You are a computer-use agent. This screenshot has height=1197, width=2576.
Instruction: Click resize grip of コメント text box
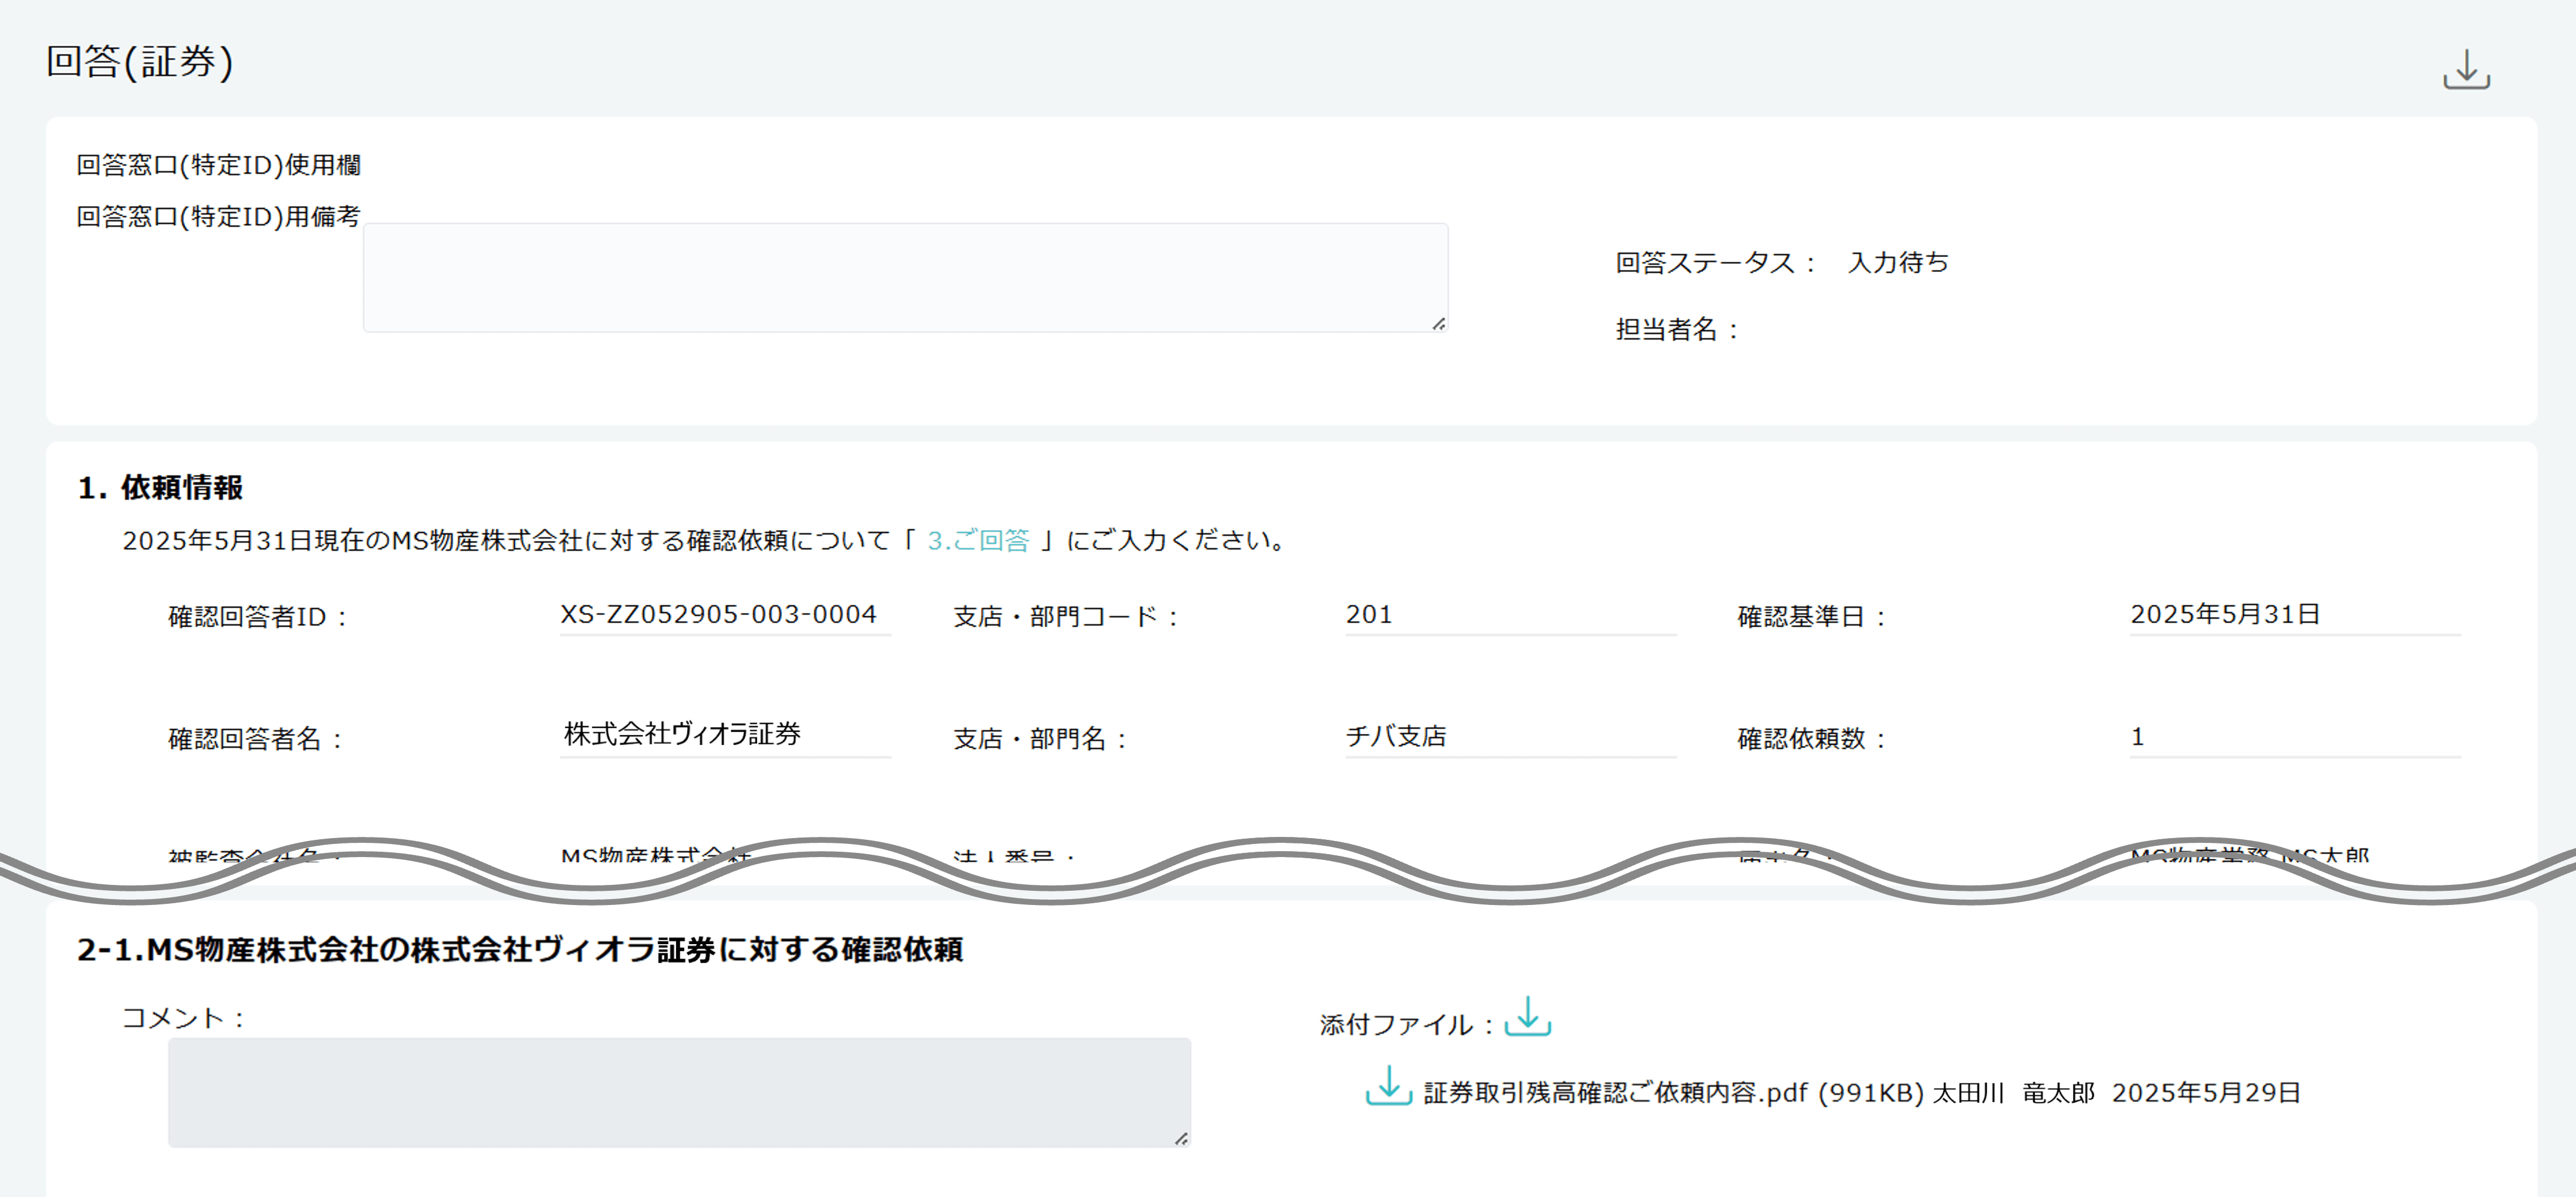pos(1181,1138)
